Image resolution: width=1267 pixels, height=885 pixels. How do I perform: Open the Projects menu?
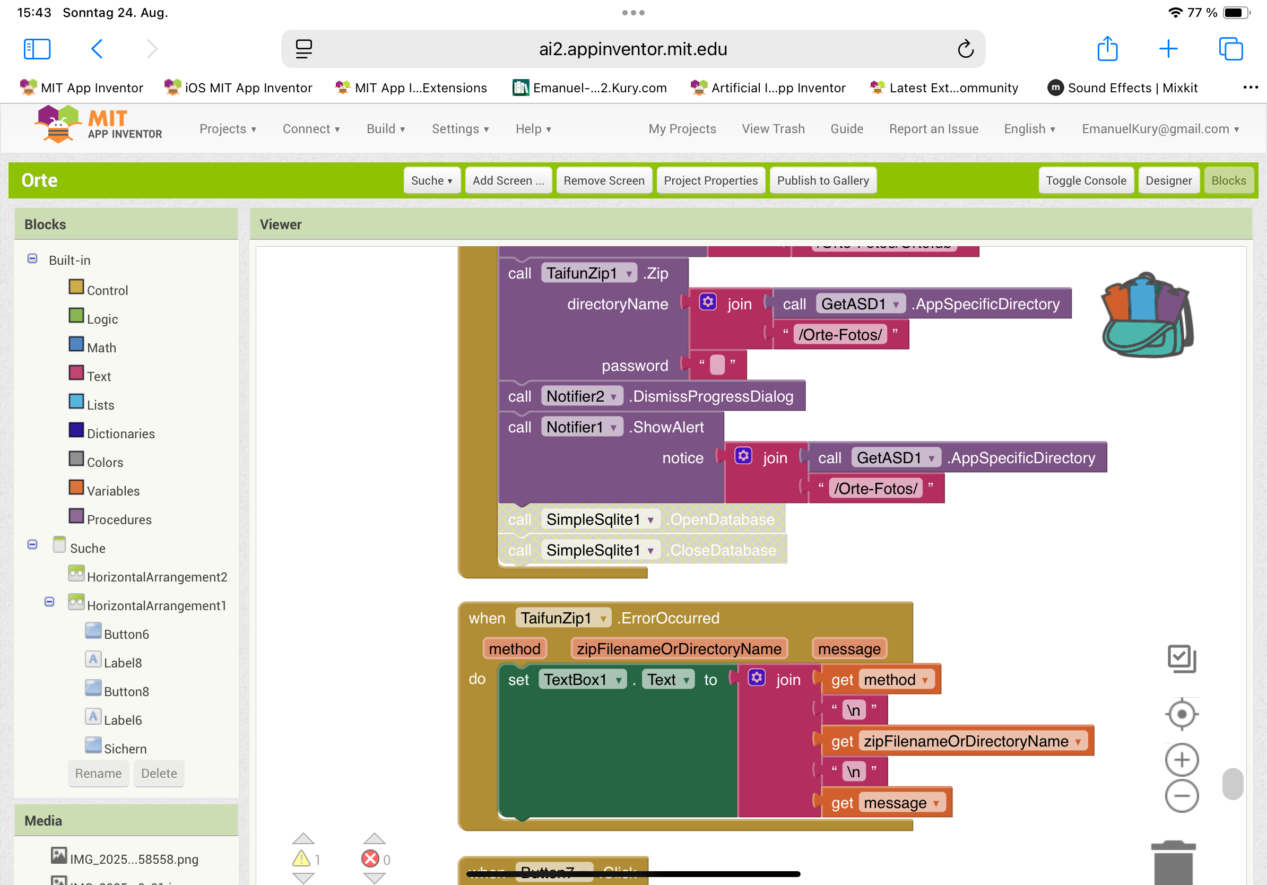click(228, 128)
